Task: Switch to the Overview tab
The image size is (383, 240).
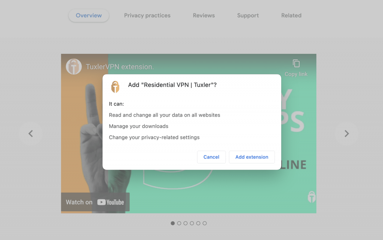Action: pos(89,15)
